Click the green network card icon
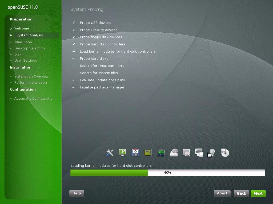The width and height of the screenshot is (273, 204). (x=148, y=153)
